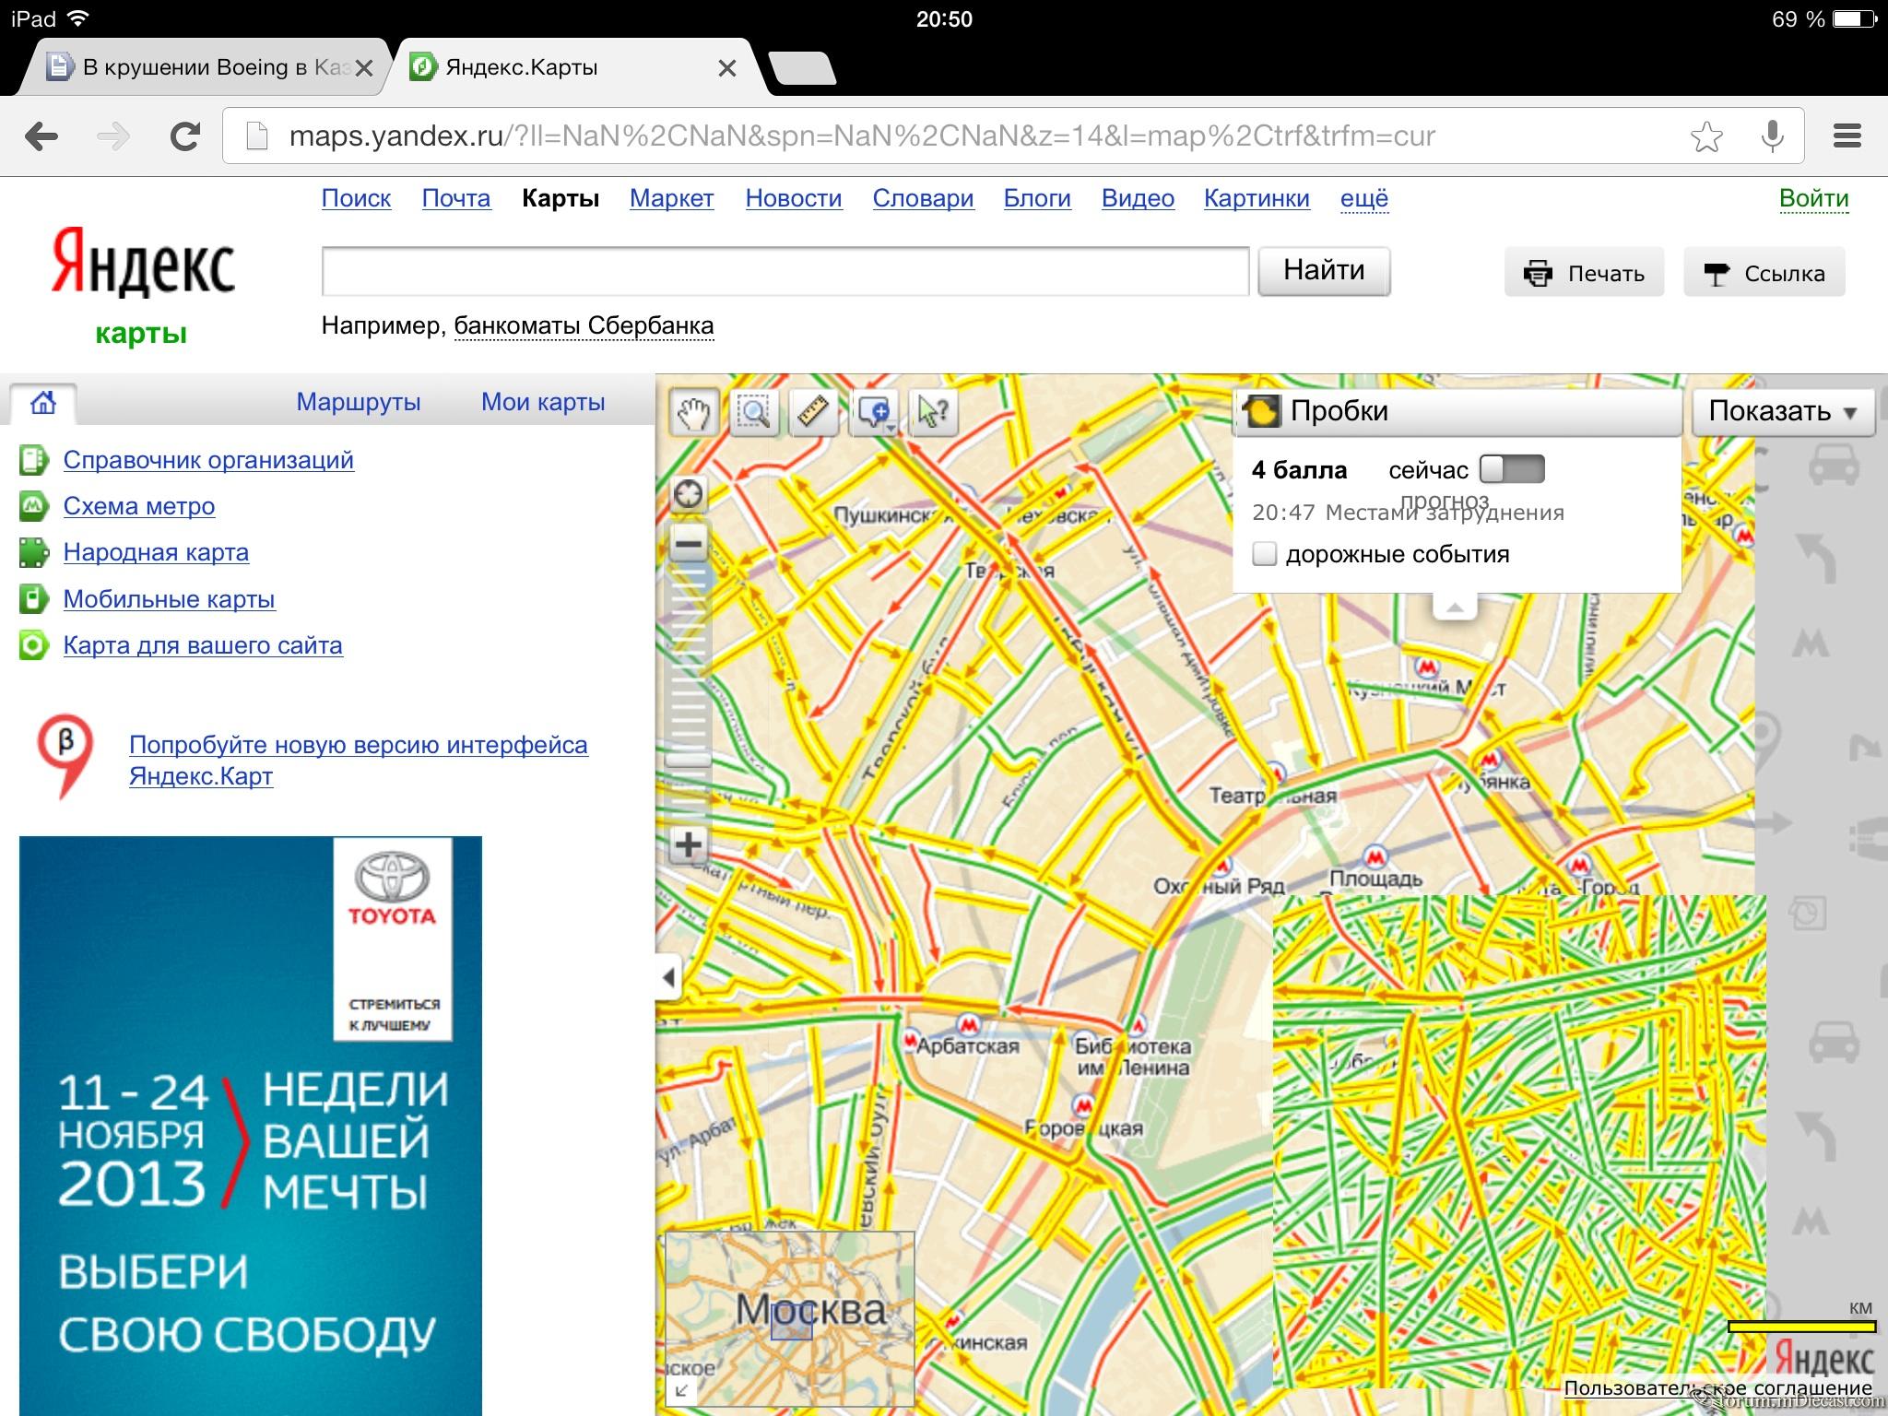Go back in browser

(41, 136)
